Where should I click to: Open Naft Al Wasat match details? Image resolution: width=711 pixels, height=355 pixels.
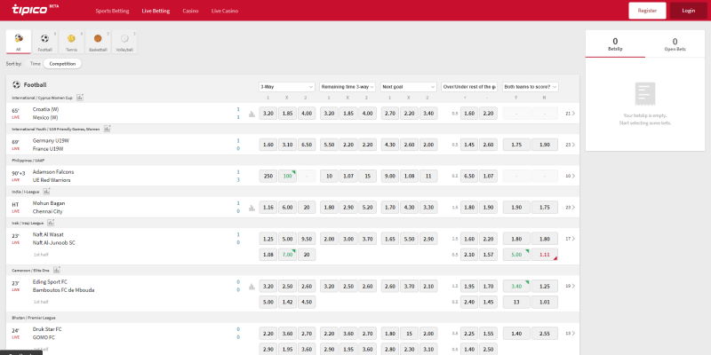tap(48, 234)
